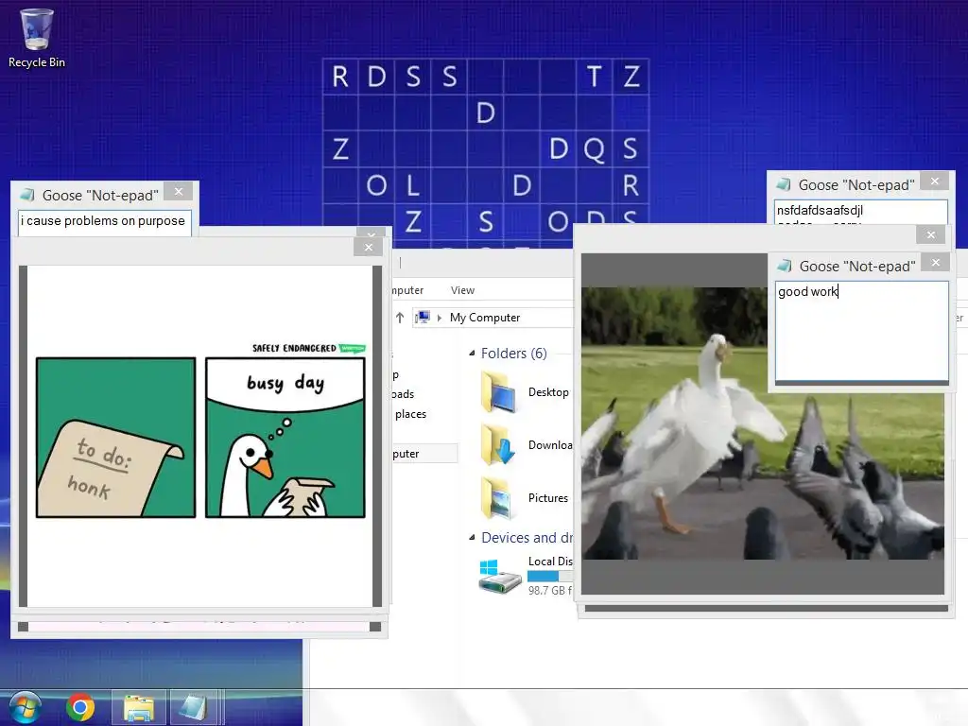
Task: Close the "i cause problems" Not-epad window
Action: click(x=179, y=191)
